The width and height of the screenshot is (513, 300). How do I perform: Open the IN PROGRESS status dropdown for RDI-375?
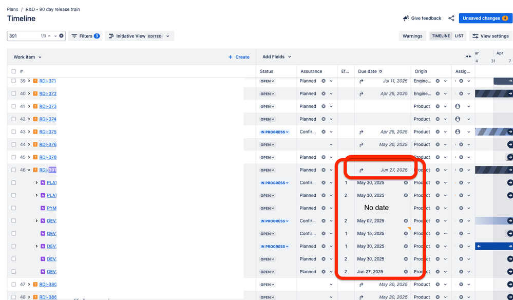coord(275,132)
